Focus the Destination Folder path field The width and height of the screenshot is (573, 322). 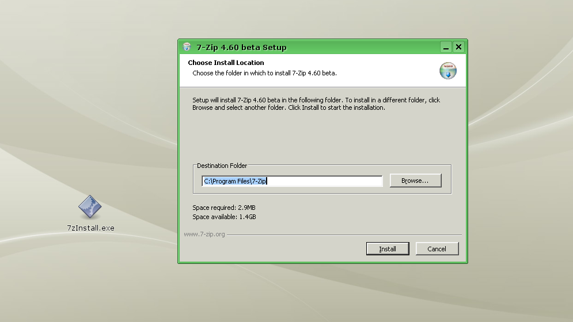click(x=291, y=181)
